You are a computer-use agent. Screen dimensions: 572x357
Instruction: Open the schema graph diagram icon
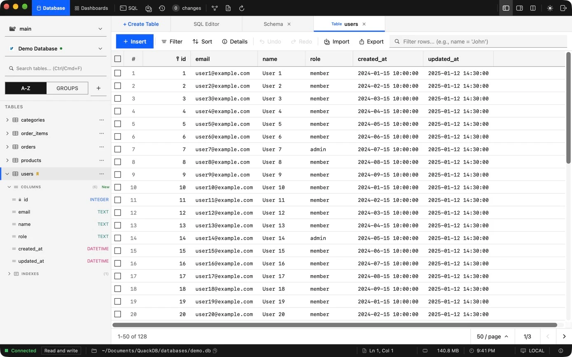(x=215, y=8)
